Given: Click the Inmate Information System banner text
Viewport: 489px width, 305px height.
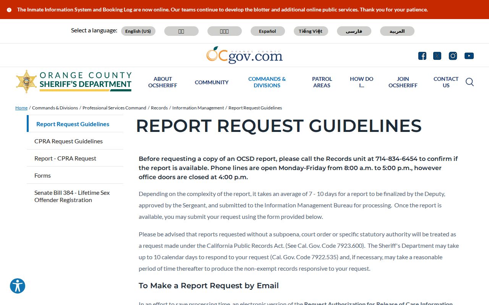Looking at the screenshot, I should 222,10.
